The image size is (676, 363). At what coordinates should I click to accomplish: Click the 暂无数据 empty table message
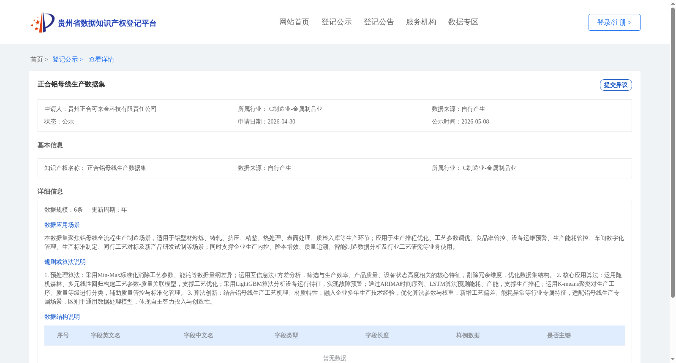[x=335, y=358]
